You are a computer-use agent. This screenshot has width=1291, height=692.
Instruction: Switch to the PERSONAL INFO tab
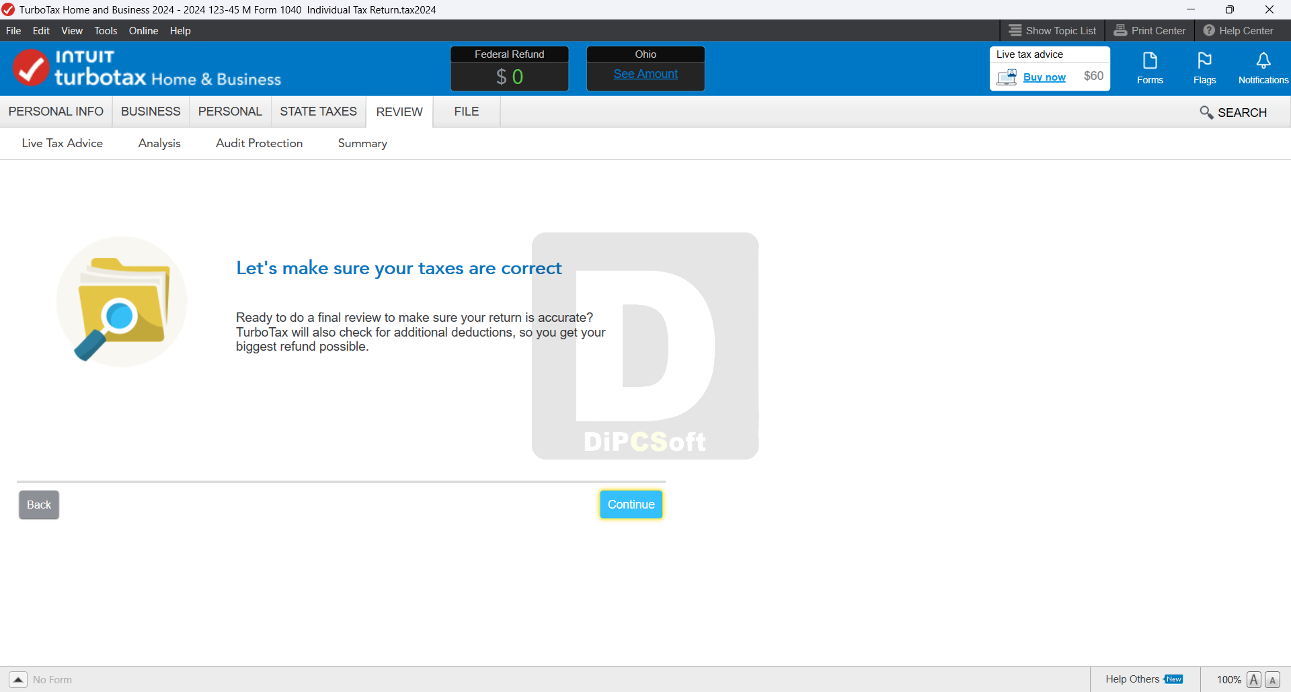tap(56, 112)
